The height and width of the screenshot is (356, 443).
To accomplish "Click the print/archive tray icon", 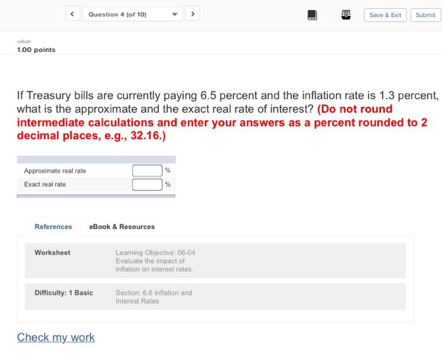I will [x=346, y=15].
